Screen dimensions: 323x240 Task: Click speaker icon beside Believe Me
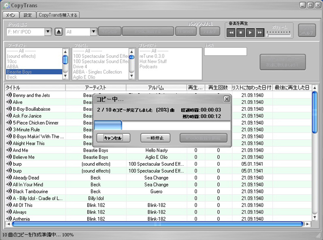[x=9, y=157]
